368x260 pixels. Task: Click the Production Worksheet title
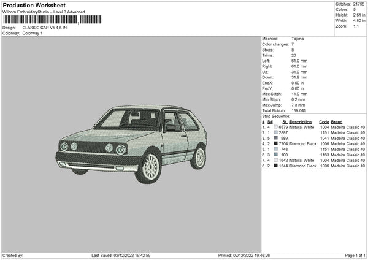34,5
